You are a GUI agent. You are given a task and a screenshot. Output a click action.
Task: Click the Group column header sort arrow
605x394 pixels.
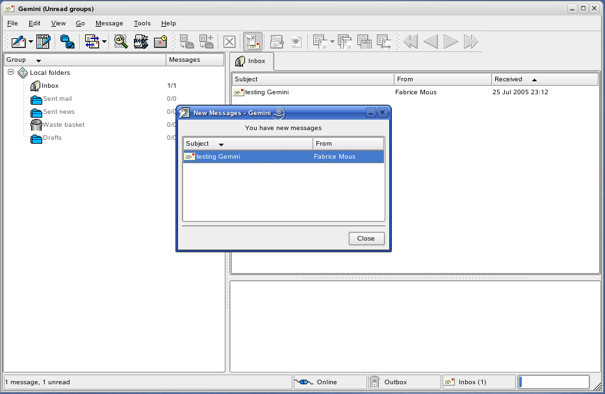click(x=38, y=60)
